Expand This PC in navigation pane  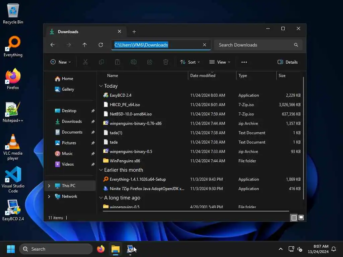click(x=49, y=185)
